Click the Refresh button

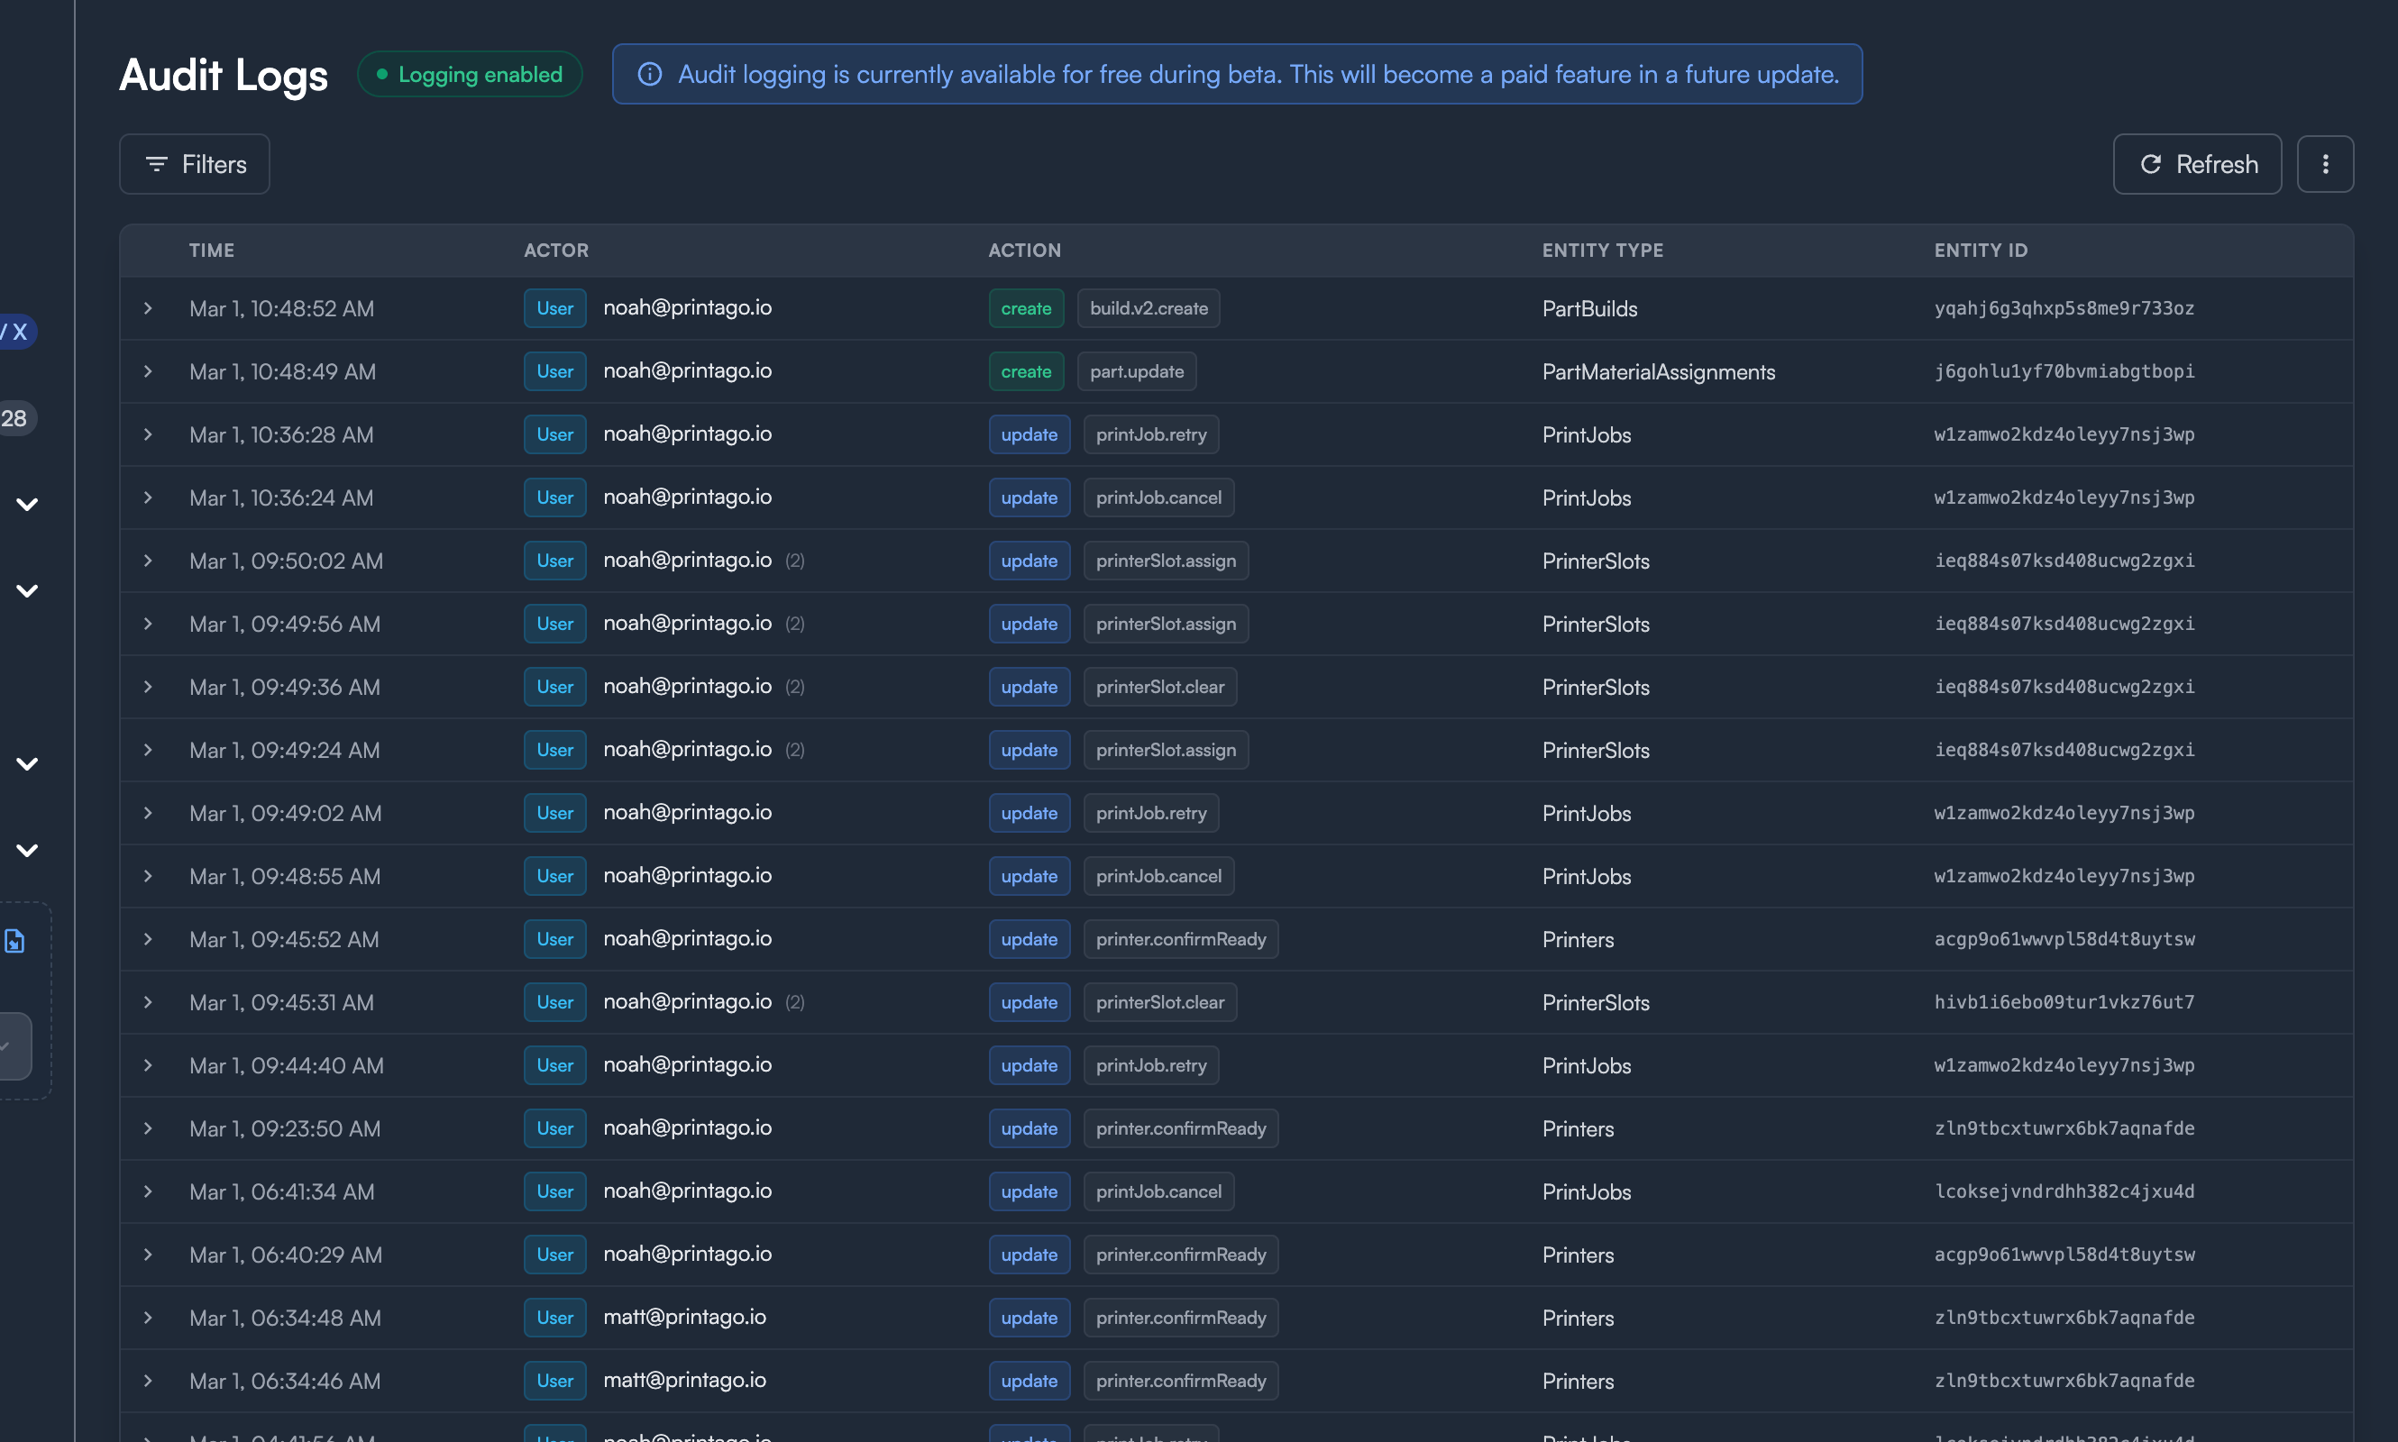(2197, 164)
